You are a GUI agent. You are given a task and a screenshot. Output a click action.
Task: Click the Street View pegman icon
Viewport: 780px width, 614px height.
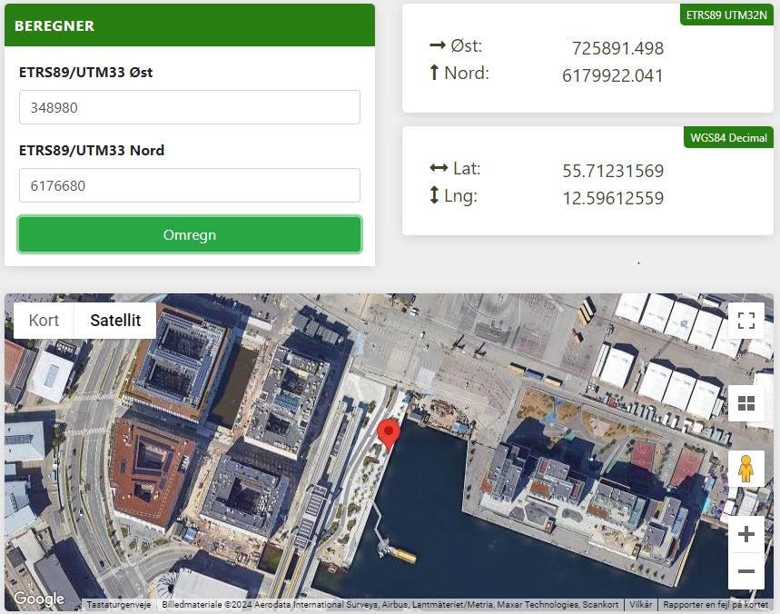click(746, 468)
